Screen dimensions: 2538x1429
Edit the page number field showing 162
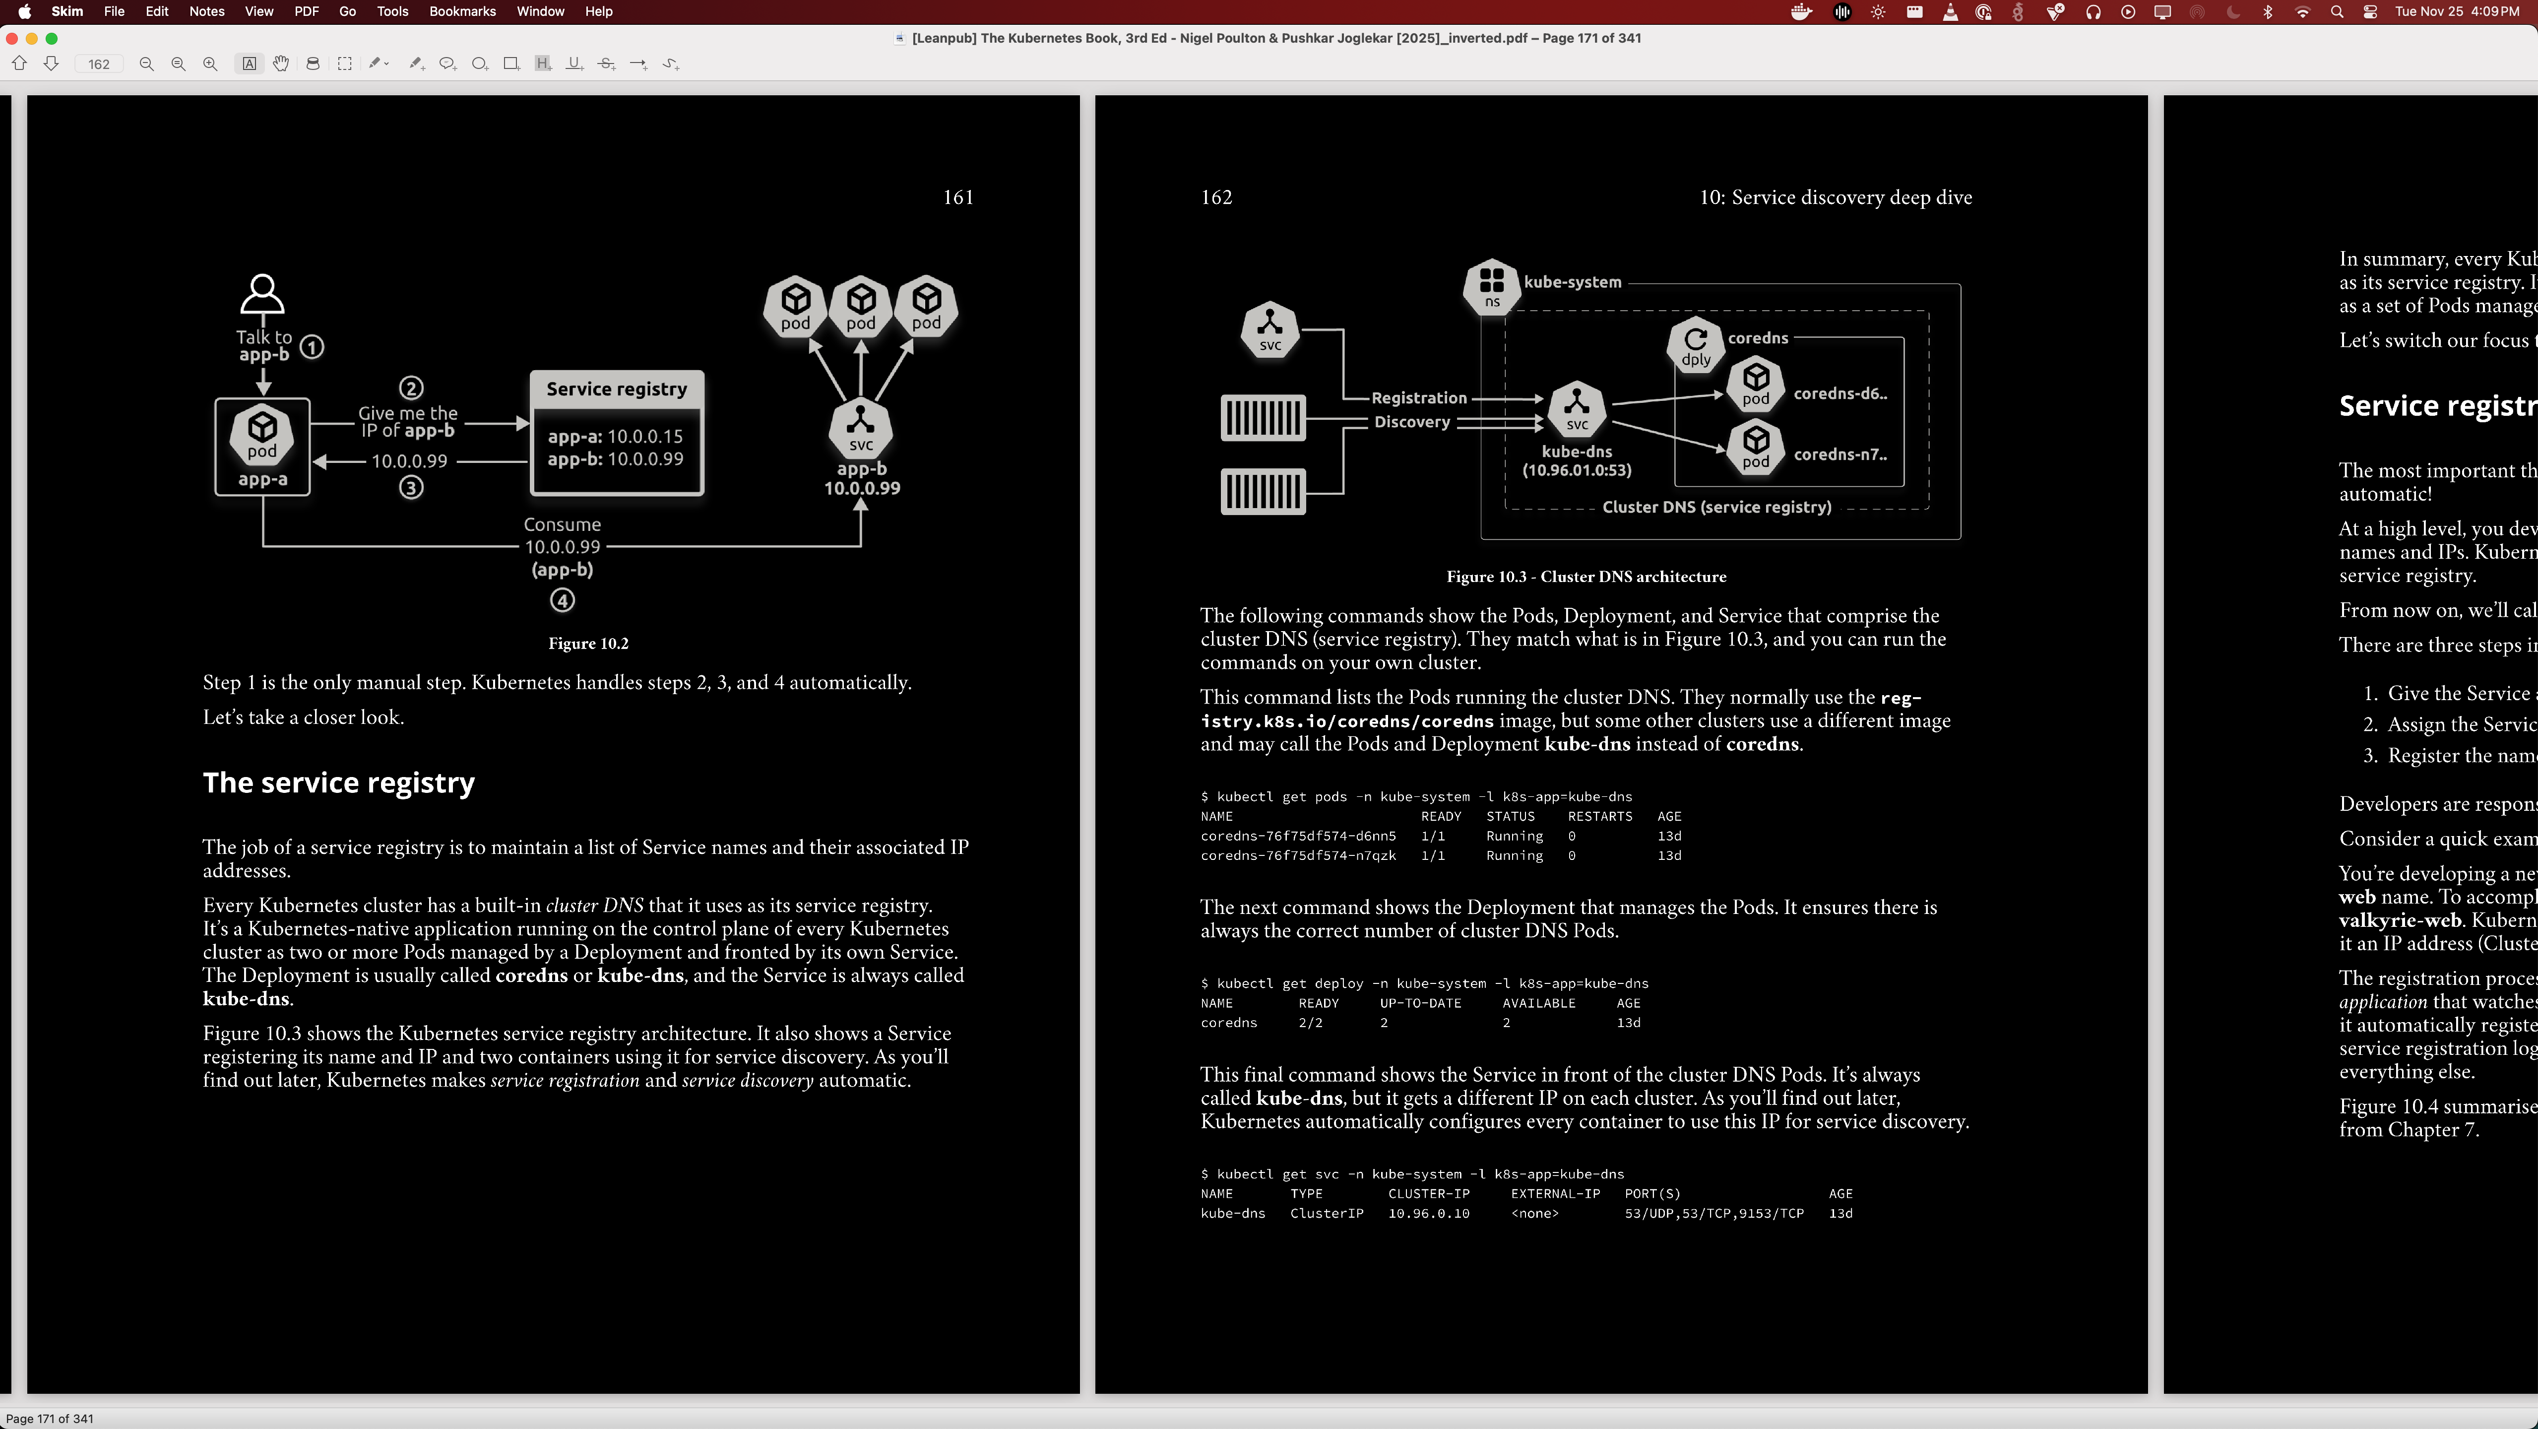click(x=99, y=63)
